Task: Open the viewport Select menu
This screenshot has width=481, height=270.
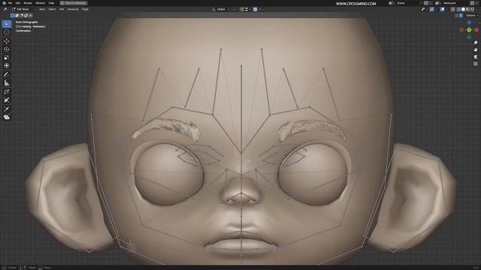Action: point(52,10)
